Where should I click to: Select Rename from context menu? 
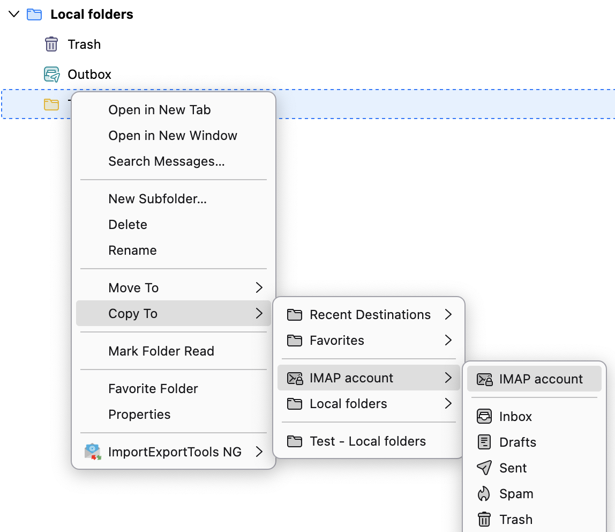132,250
